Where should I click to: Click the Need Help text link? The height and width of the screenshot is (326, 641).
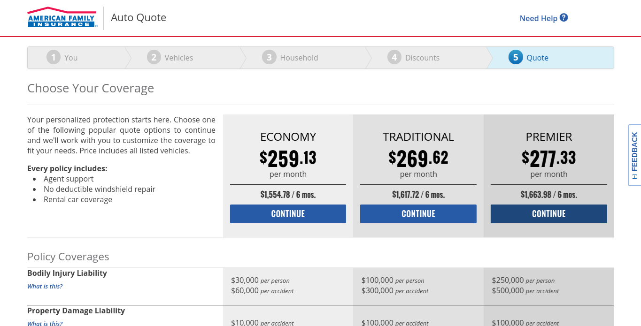coord(538,18)
